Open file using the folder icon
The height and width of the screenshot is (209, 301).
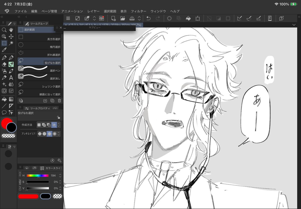click(123, 18)
